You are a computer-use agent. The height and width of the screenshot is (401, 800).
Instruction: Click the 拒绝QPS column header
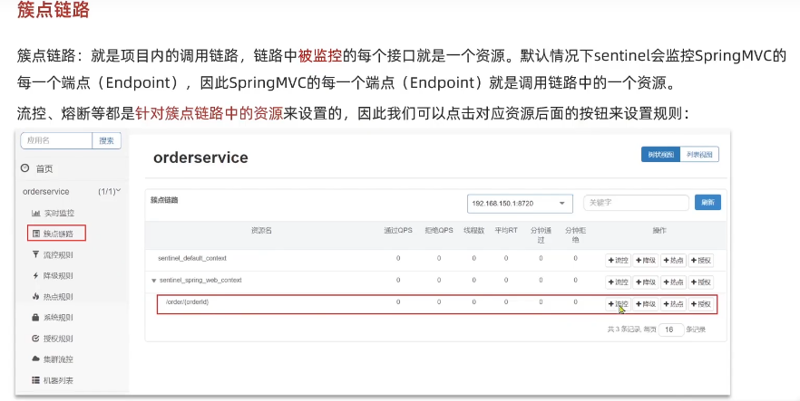pos(439,231)
